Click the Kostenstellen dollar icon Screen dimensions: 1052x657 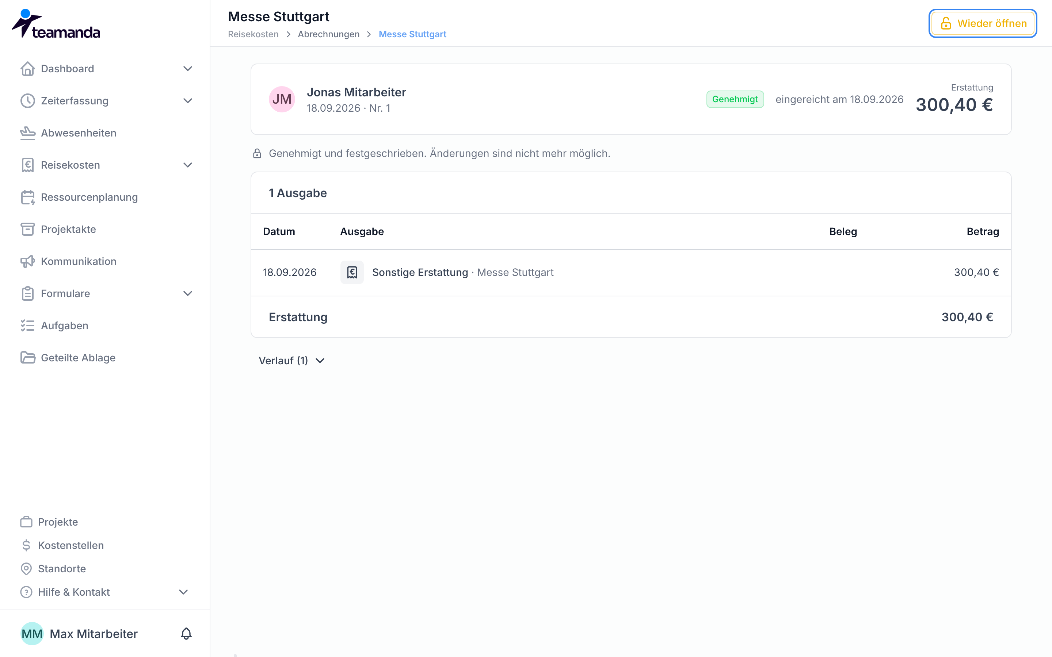[26, 545]
